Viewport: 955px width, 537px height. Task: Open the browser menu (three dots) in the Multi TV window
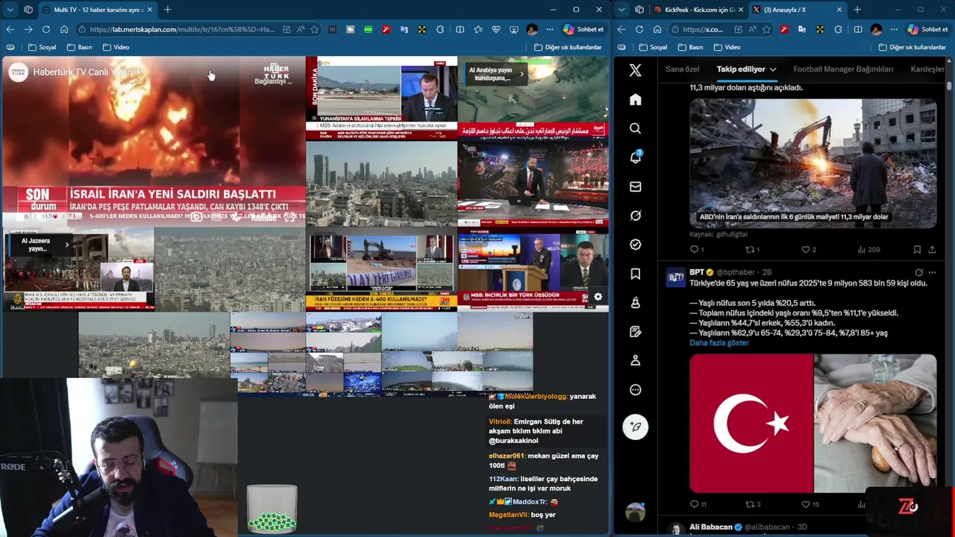(550, 29)
